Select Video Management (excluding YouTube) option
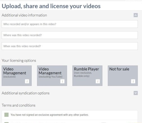The image size is (142, 123). coord(52,76)
